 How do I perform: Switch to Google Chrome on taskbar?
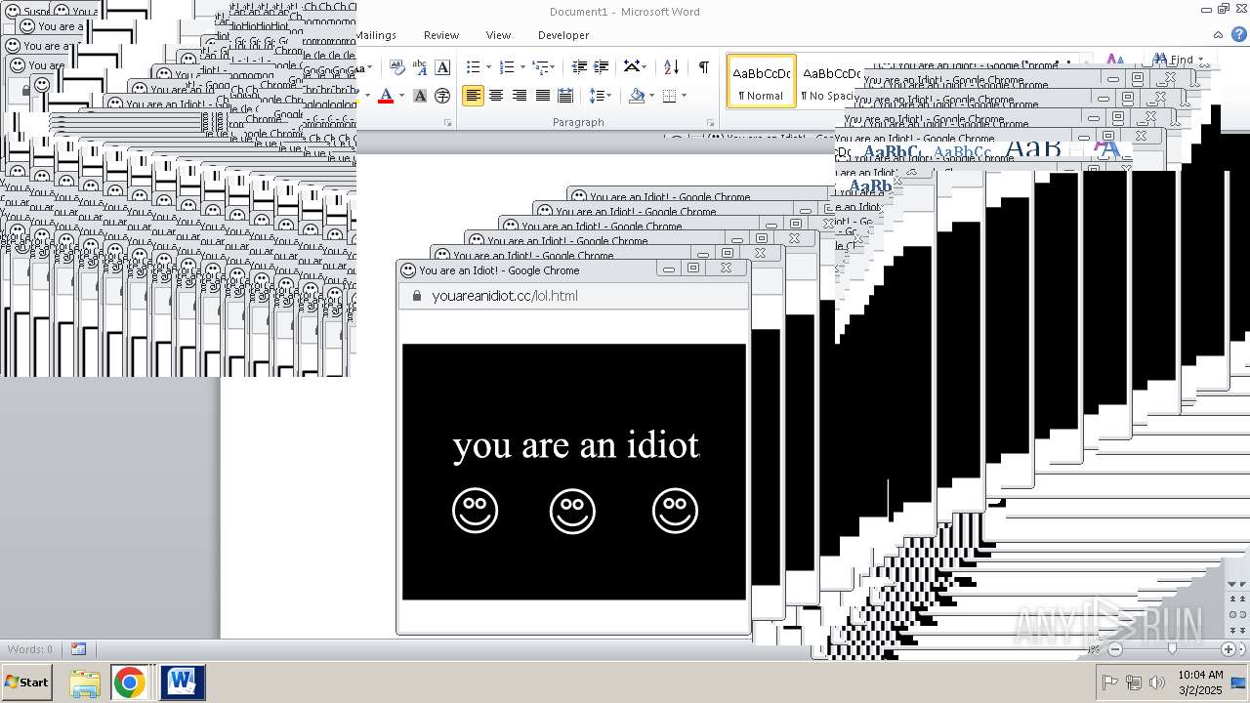pos(129,682)
